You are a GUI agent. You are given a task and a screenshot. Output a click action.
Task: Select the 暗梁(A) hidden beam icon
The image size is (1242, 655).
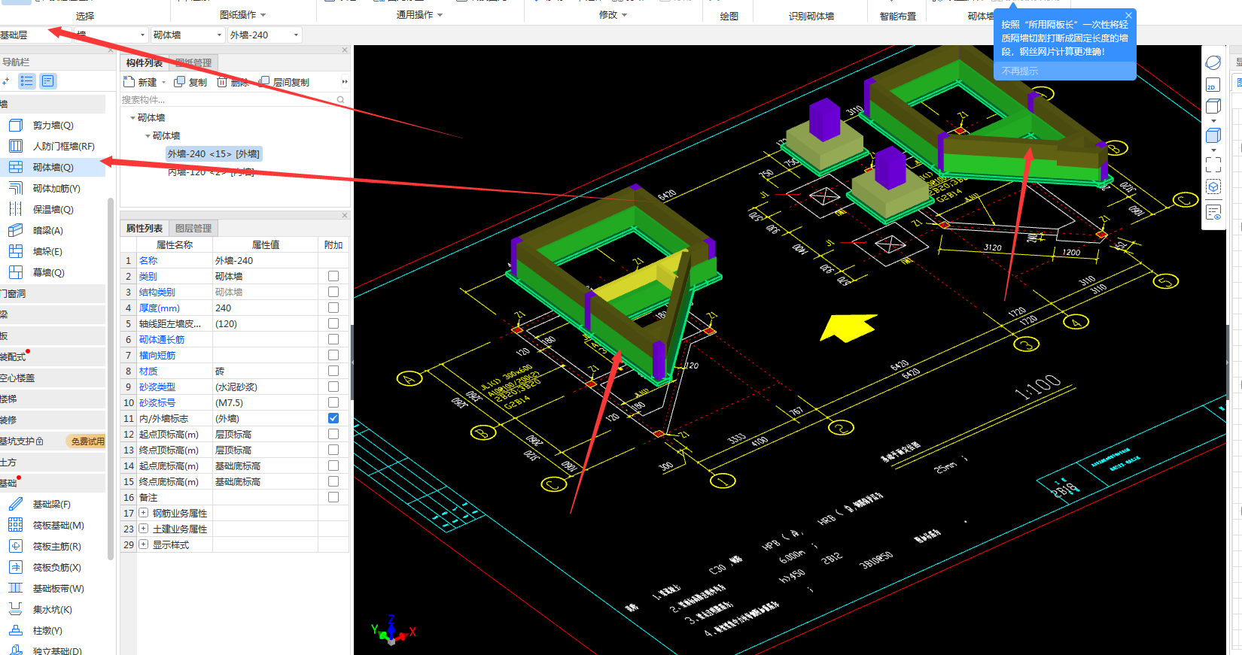click(x=16, y=231)
